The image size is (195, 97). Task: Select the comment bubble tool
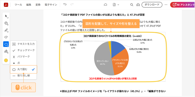6,23
